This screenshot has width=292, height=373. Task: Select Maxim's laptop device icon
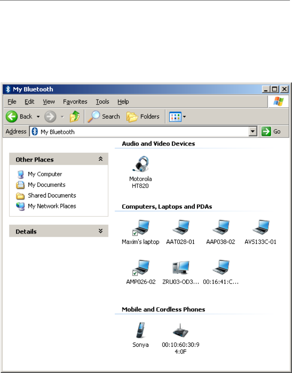(141, 228)
